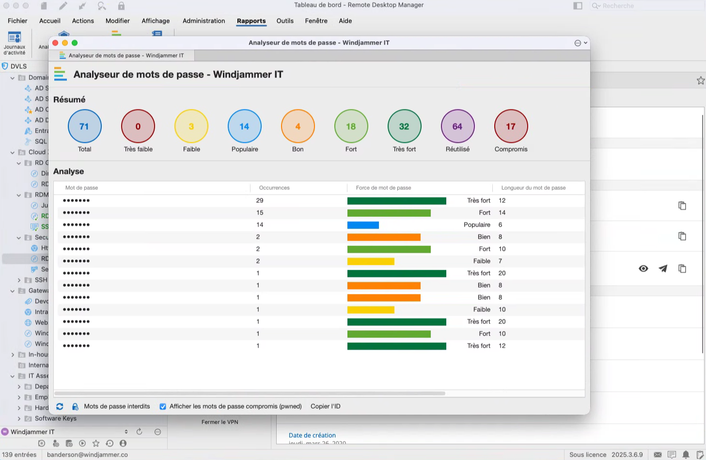Image resolution: width=706 pixels, height=460 pixels.
Task: Open the Administration menu
Action: pos(204,21)
